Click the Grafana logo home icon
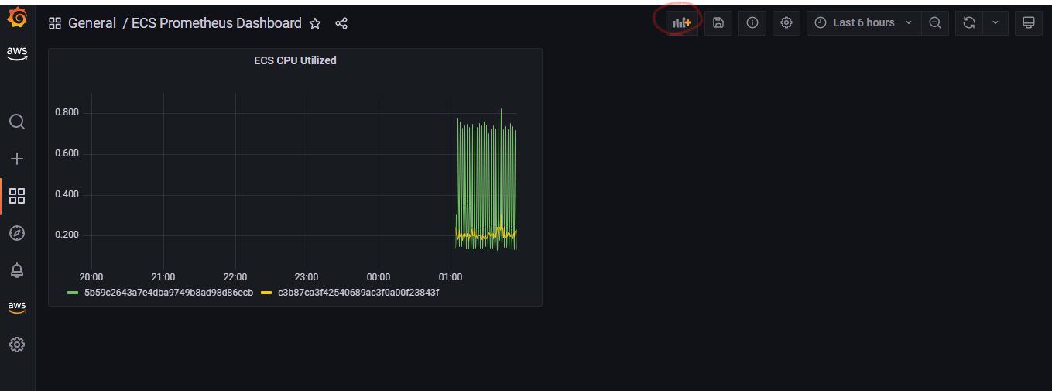1052x391 pixels. click(x=17, y=18)
